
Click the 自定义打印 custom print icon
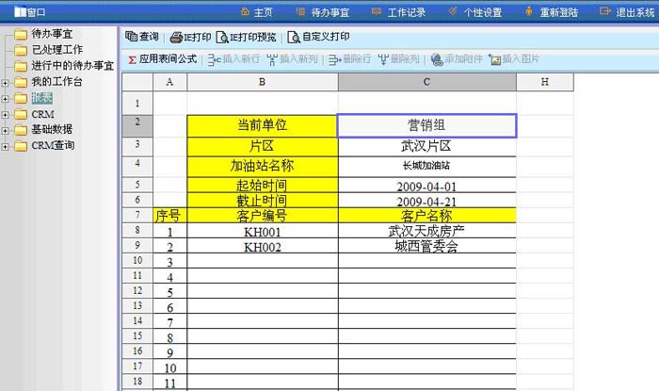click(294, 38)
